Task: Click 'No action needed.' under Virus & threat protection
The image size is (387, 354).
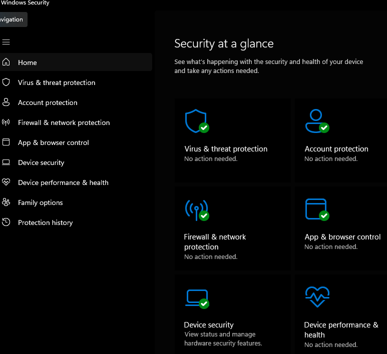Action: click(211, 159)
